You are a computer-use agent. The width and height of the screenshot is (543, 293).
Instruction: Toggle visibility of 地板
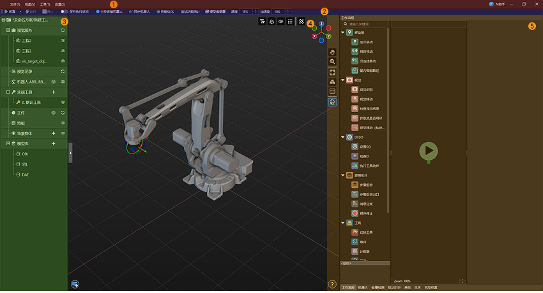tap(63, 122)
